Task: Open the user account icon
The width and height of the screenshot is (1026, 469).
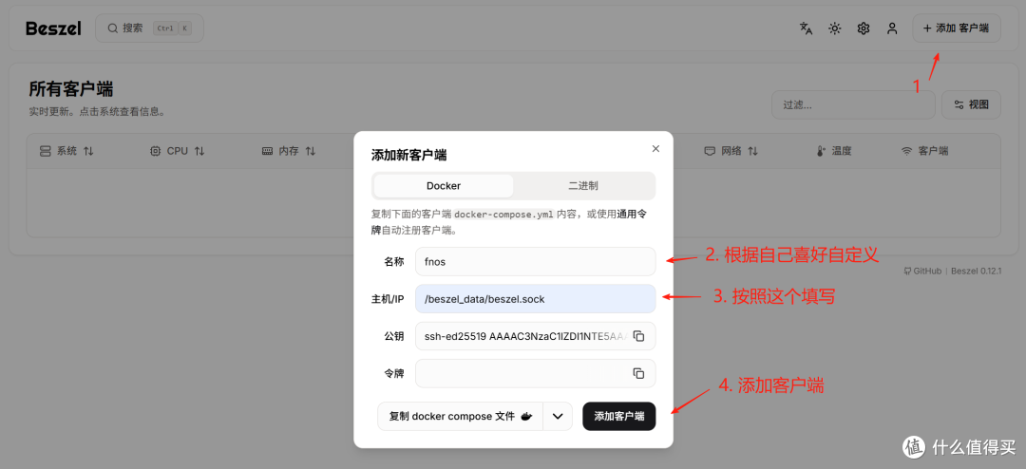Action: [x=892, y=28]
